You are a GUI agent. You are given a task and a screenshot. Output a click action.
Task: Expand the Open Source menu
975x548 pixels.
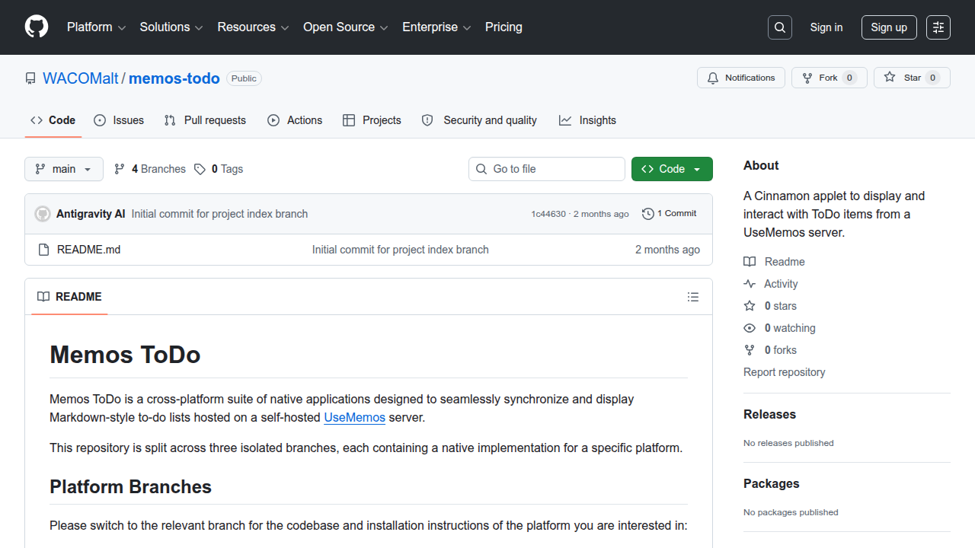click(346, 27)
